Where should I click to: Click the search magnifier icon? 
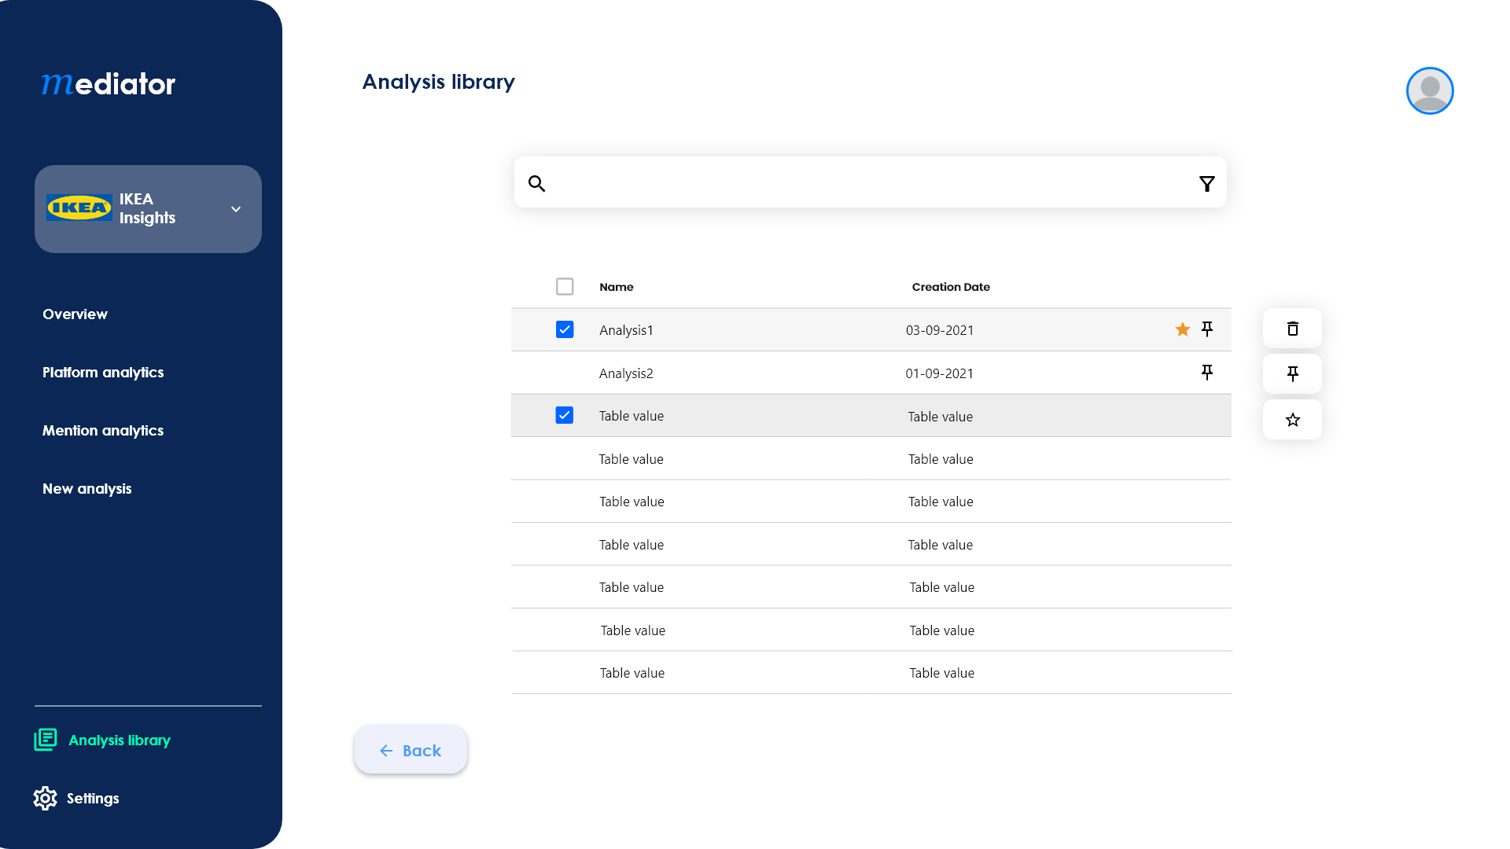click(536, 183)
